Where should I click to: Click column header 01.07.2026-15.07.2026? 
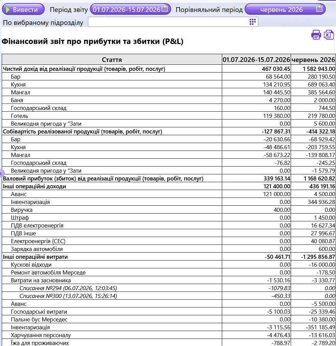pos(256,60)
